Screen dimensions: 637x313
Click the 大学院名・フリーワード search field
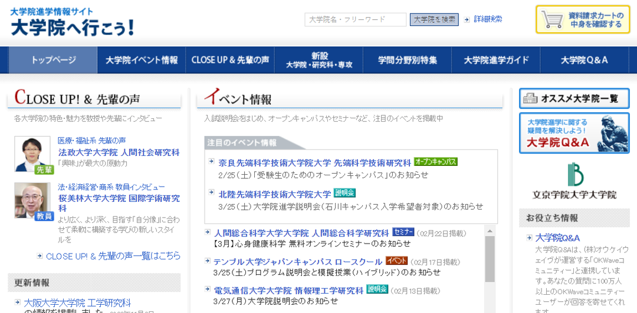[356, 19]
